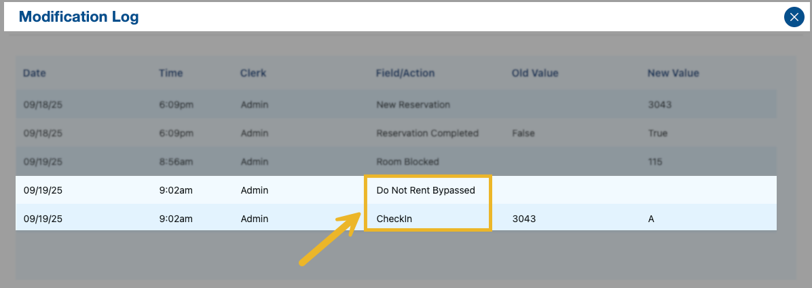Sort by the Old Value column header

tap(535, 73)
